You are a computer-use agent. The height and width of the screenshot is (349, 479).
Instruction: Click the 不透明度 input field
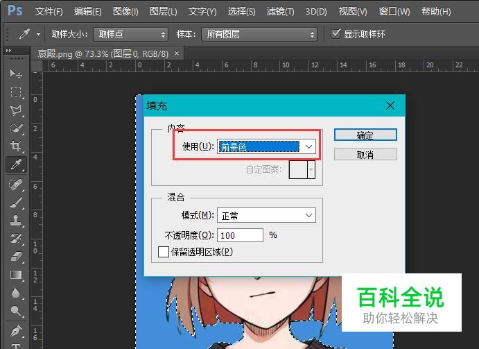point(240,235)
